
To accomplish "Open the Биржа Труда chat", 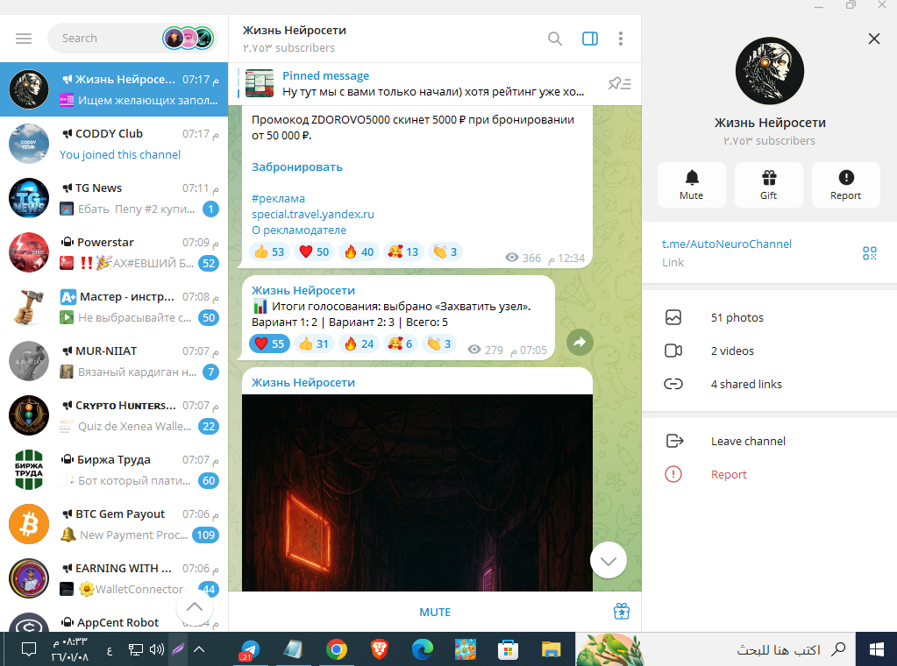I will click(x=114, y=470).
